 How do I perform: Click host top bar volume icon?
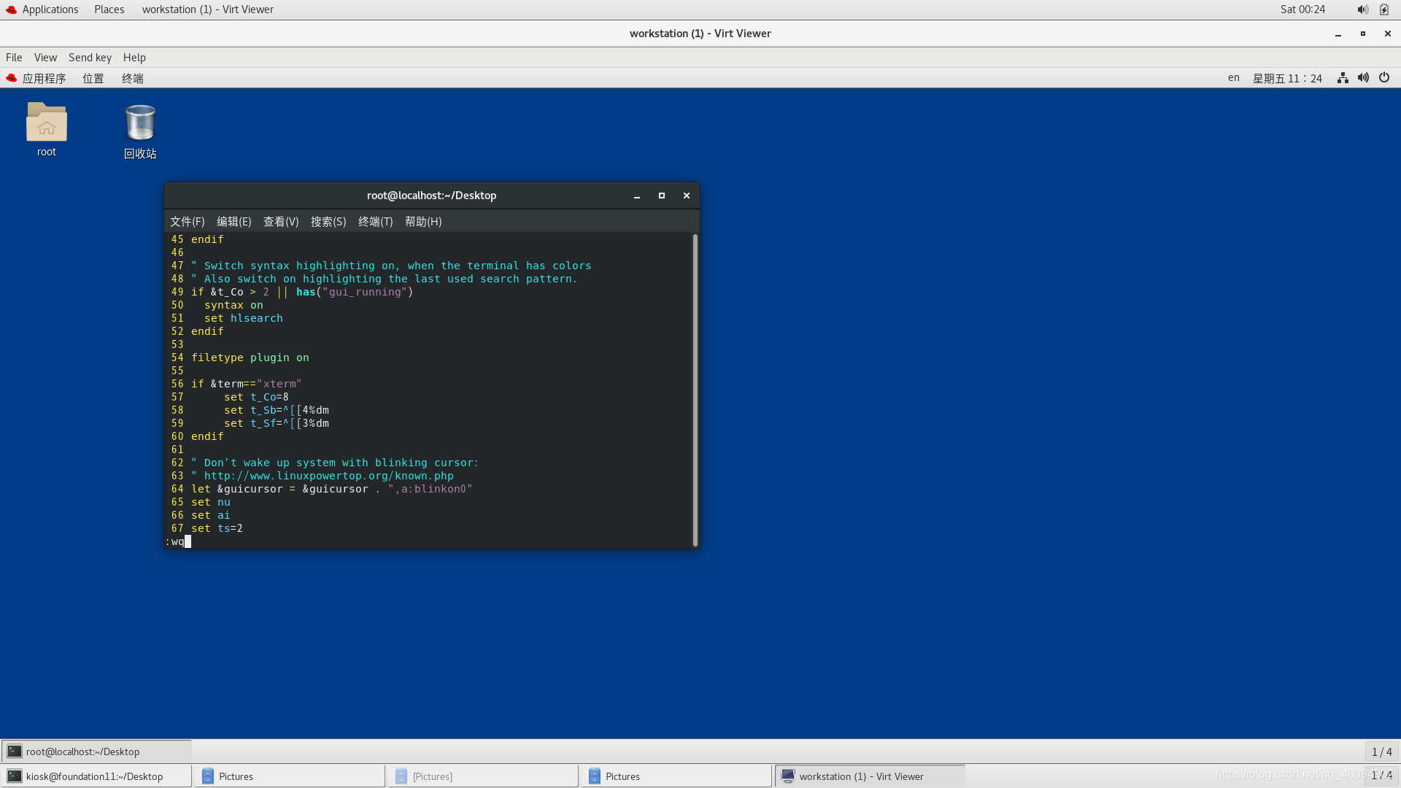pos(1362,9)
